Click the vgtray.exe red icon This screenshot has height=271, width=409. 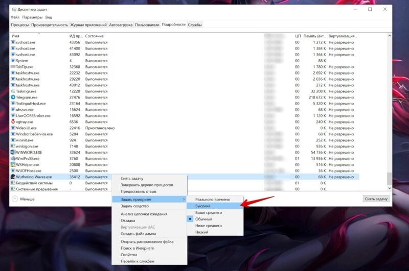(x=13, y=121)
